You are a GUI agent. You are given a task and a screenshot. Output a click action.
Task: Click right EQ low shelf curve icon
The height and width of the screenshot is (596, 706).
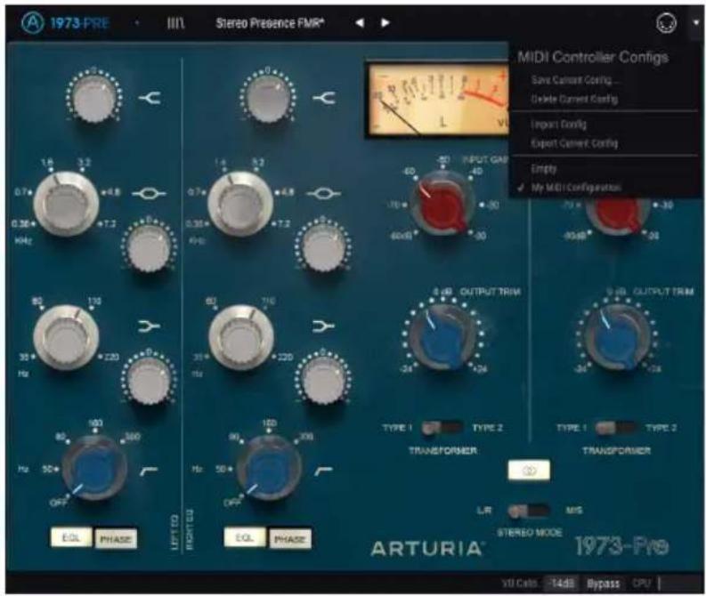pos(323,326)
